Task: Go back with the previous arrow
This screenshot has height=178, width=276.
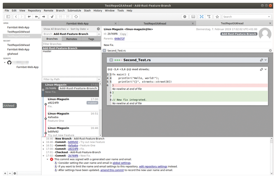Action: [x=16, y=17]
